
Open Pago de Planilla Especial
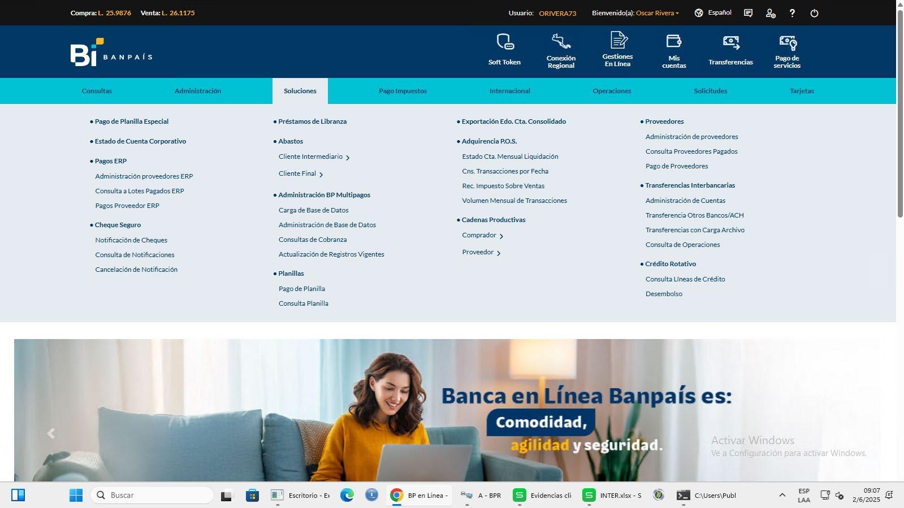tap(132, 121)
